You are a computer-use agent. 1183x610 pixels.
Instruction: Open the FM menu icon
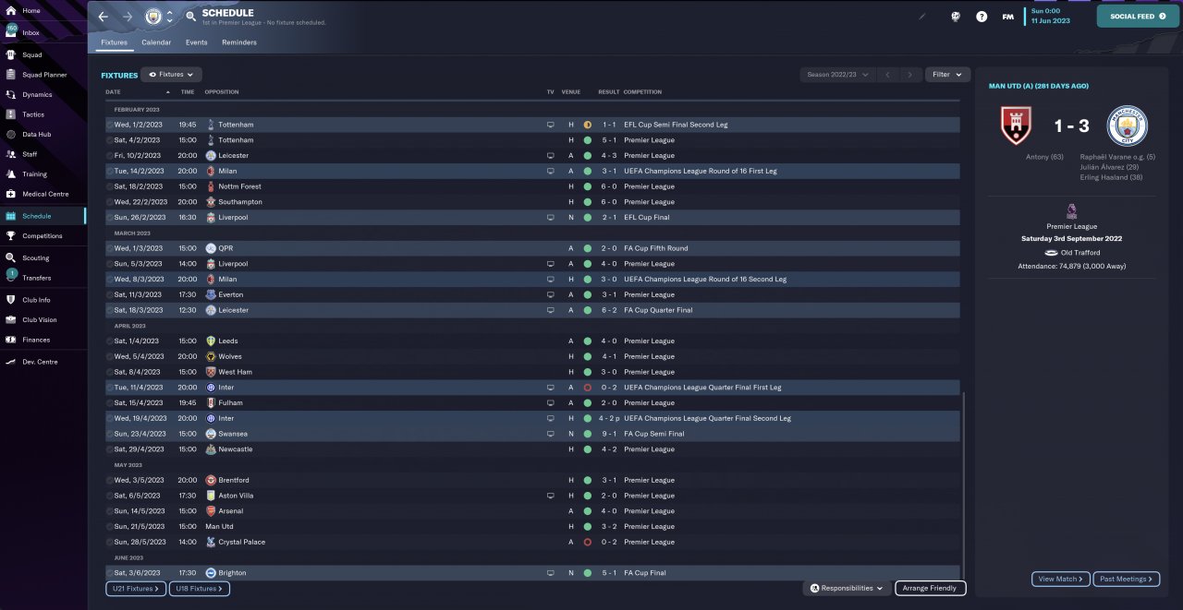pyautogui.click(x=1007, y=16)
